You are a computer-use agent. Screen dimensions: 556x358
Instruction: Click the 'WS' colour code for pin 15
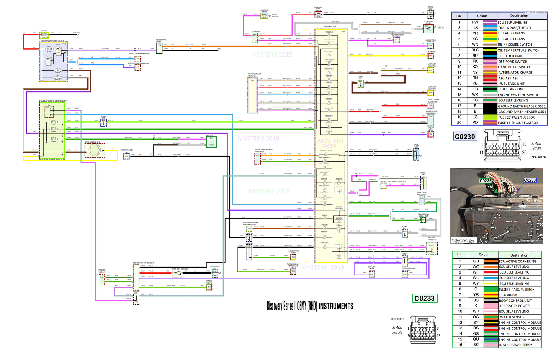click(475, 95)
